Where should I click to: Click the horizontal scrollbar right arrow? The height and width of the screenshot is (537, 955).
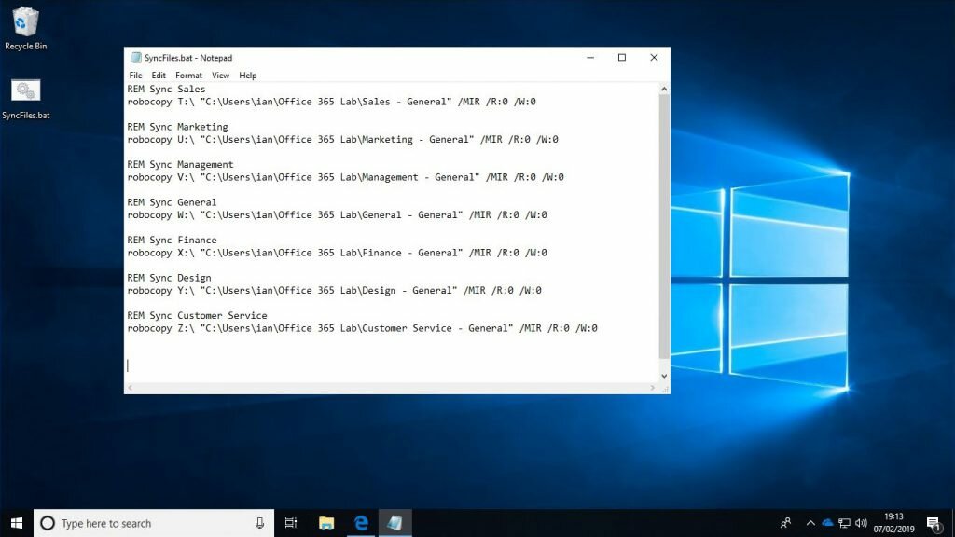[652, 388]
